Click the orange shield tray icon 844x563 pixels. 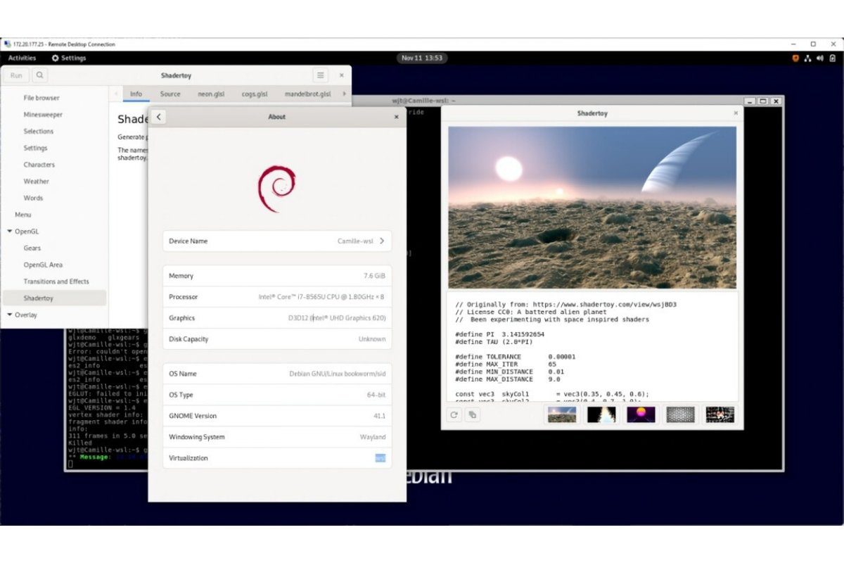[x=795, y=58]
